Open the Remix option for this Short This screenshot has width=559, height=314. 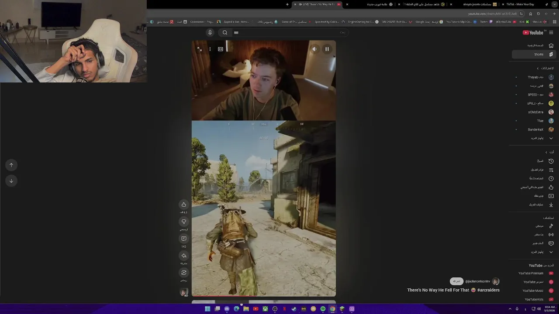tap(184, 273)
